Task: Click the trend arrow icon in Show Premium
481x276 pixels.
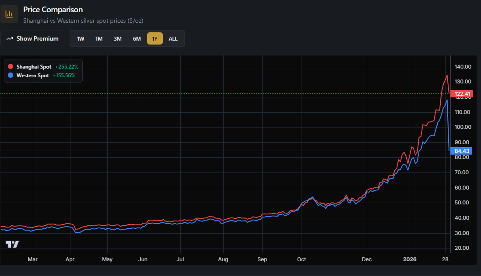Action: tap(10, 39)
